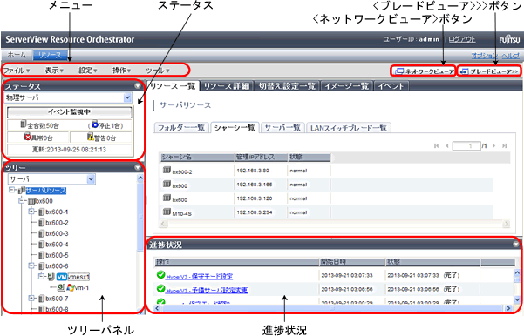Open the サーバ tree dropdown
Screen dimensions: 524x336
[91, 179]
